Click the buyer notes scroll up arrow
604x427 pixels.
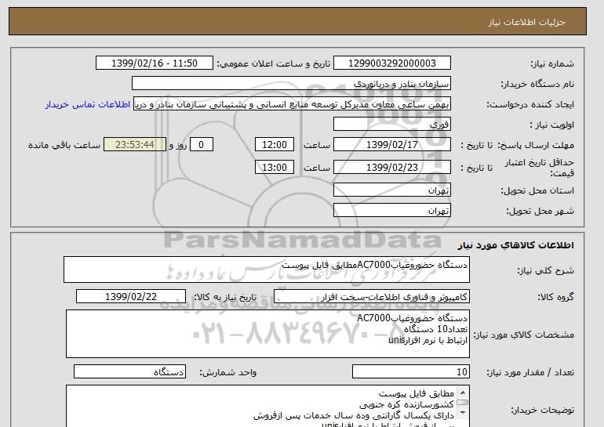462,393
